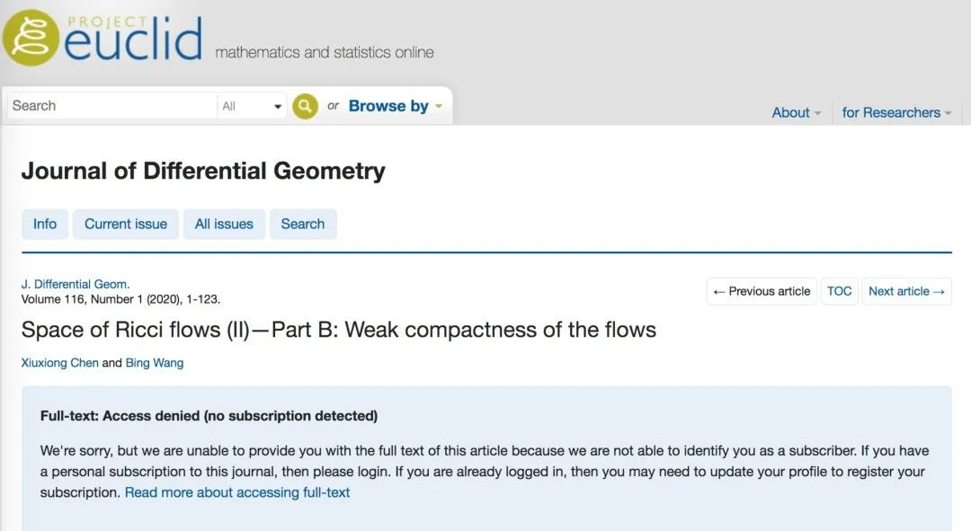Expand the for Researchers menu
Viewport: 971px width, 531px height.
pos(896,112)
